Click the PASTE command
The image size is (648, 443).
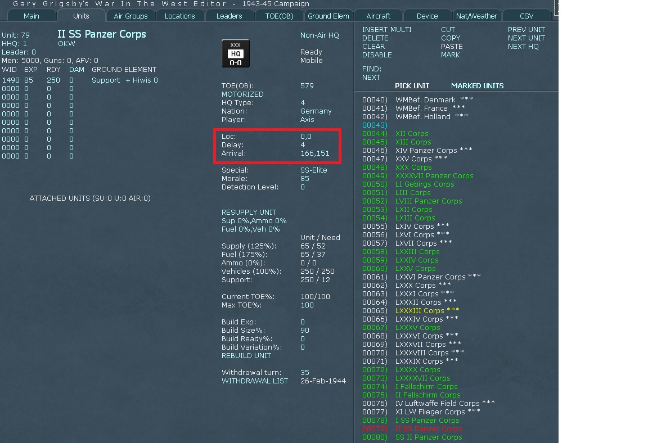pyautogui.click(x=452, y=47)
